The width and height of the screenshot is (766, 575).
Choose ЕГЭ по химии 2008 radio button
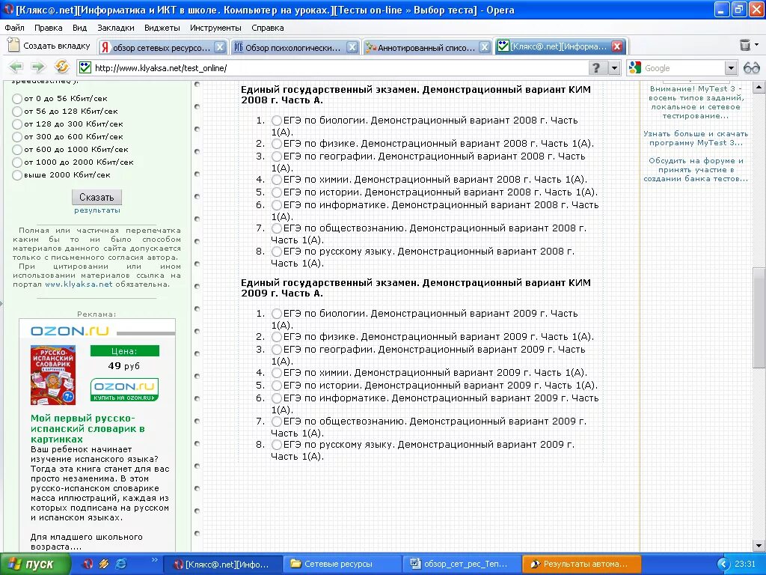277,180
